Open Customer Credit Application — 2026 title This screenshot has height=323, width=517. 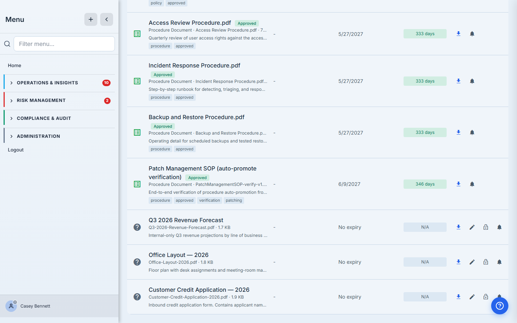click(x=199, y=290)
